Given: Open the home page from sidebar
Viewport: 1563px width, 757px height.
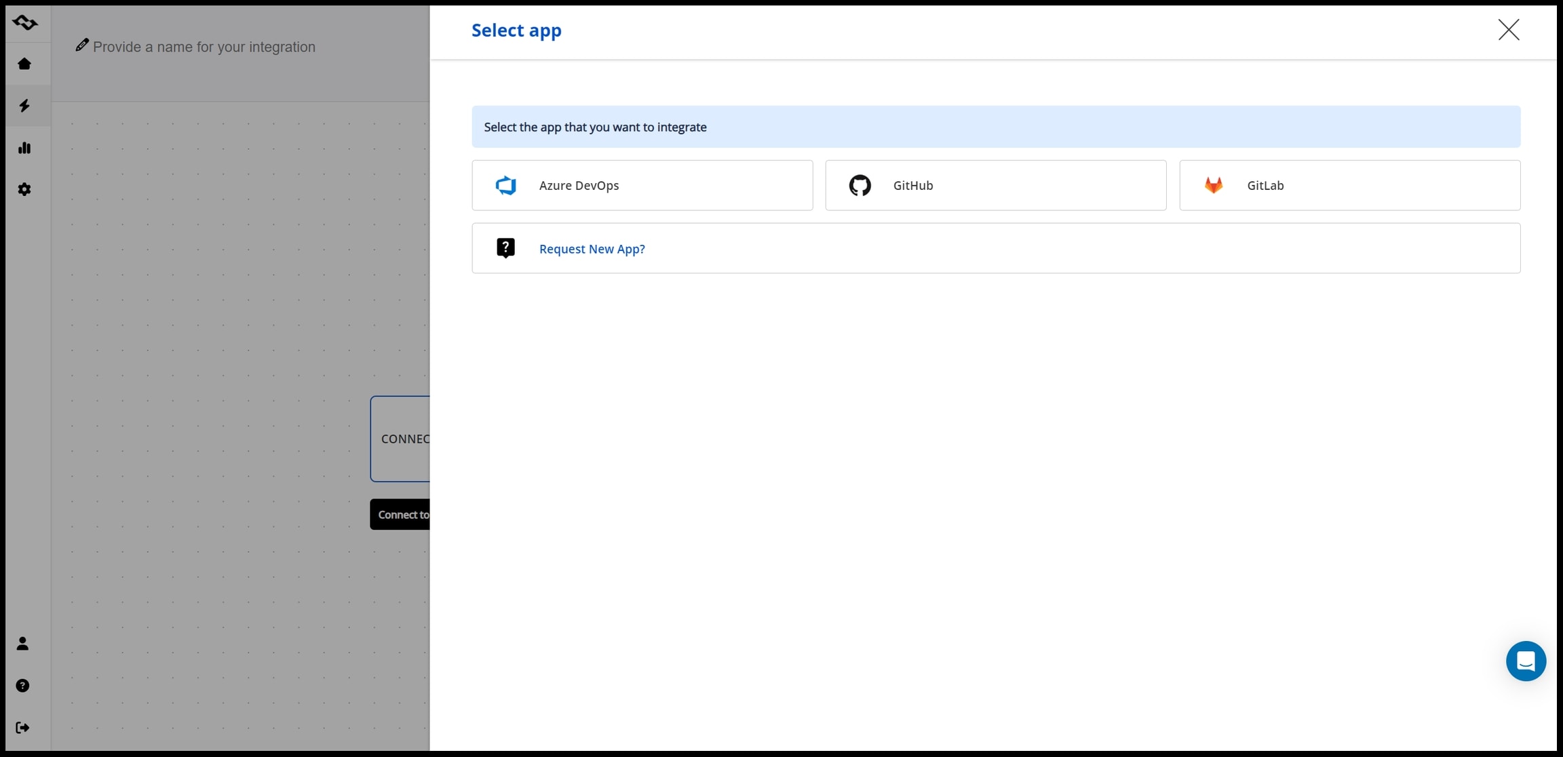Looking at the screenshot, I should pyautogui.click(x=24, y=64).
